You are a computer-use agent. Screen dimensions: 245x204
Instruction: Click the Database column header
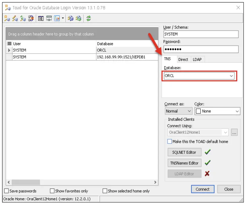[127, 44]
